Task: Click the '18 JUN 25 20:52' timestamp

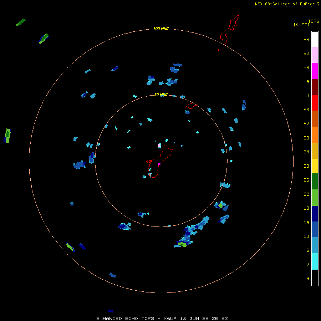Action: pos(204,319)
